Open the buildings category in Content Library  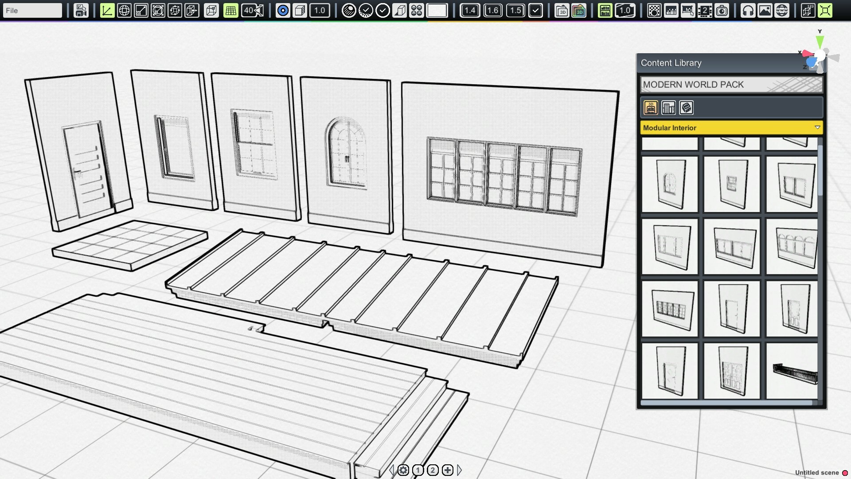669,107
